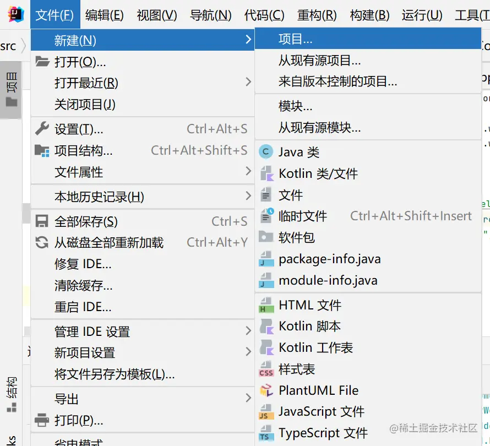Open the 重构(R) menu
The width and height of the screenshot is (490, 446).
(317, 15)
